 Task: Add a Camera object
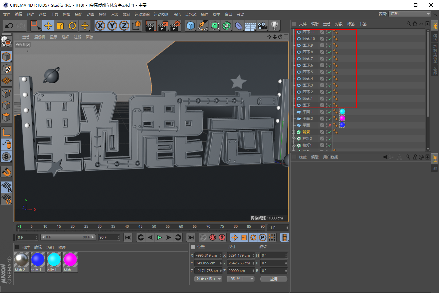pyautogui.click(x=262, y=26)
